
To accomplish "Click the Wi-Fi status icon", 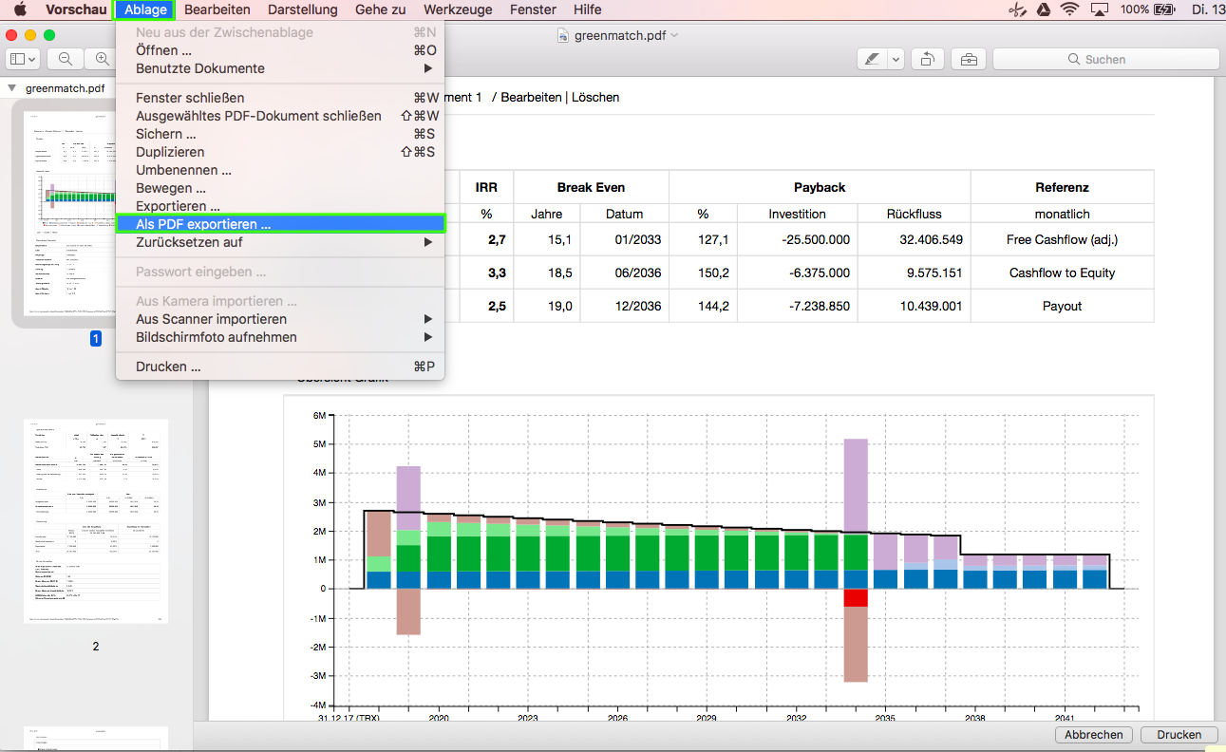I will pyautogui.click(x=1070, y=9).
